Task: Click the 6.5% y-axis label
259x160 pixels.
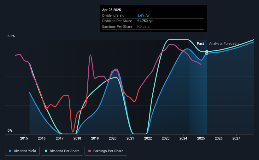Action: click(11, 36)
